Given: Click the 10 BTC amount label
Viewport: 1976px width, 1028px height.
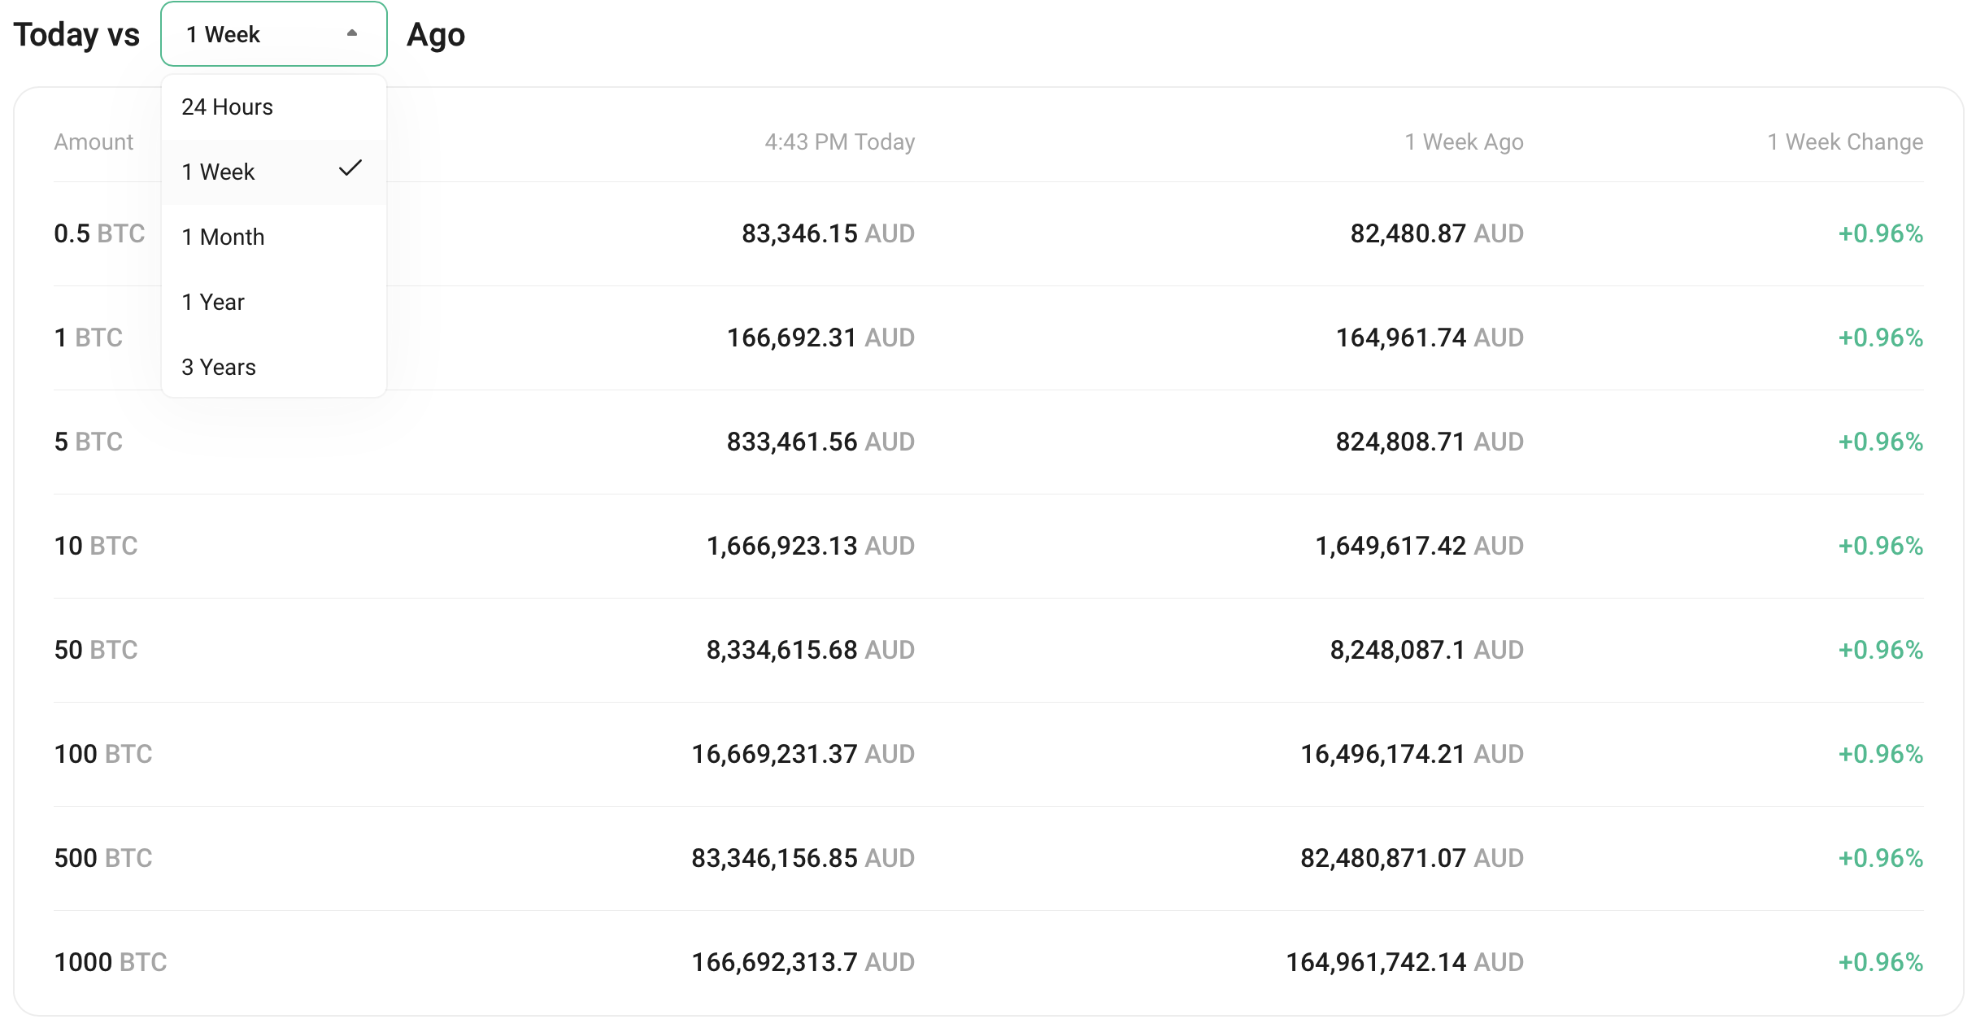Looking at the screenshot, I should pyautogui.click(x=96, y=546).
